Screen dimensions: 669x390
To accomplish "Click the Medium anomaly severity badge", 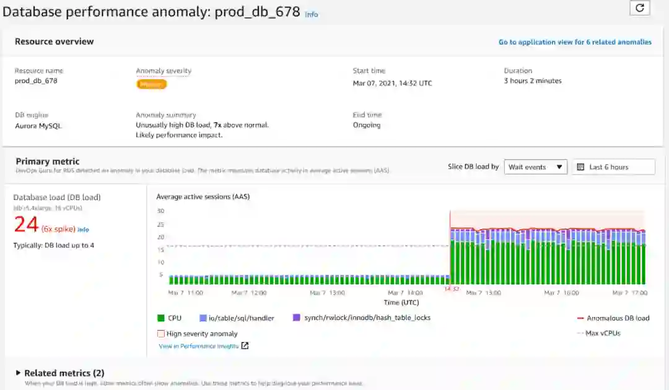I will point(152,84).
